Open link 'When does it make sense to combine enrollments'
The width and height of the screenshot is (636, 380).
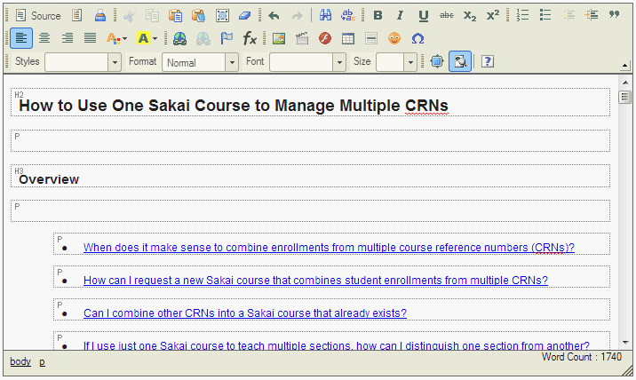(329, 248)
